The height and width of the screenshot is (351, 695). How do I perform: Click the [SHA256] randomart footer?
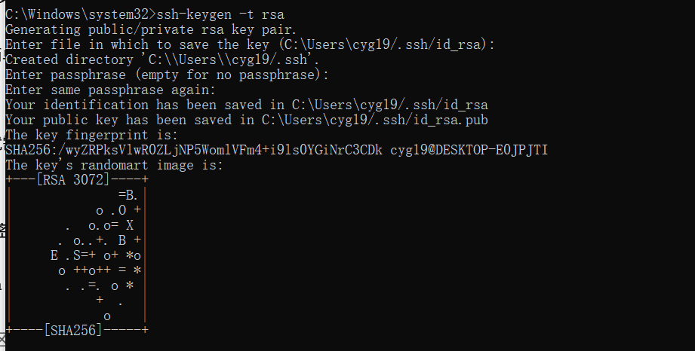(72, 329)
